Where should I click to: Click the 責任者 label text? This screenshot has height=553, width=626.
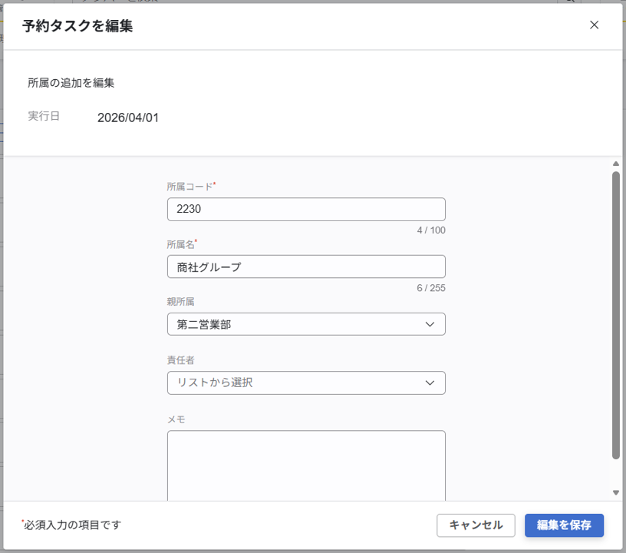pos(180,360)
